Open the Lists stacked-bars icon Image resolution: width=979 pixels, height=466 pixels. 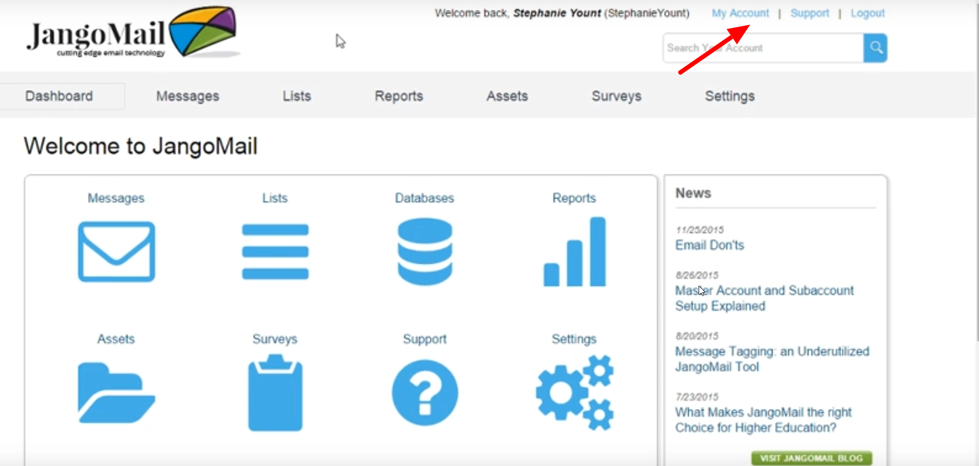click(x=275, y=252)
